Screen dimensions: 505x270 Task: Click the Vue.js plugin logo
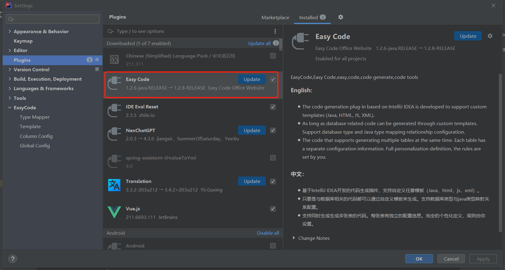114,212
